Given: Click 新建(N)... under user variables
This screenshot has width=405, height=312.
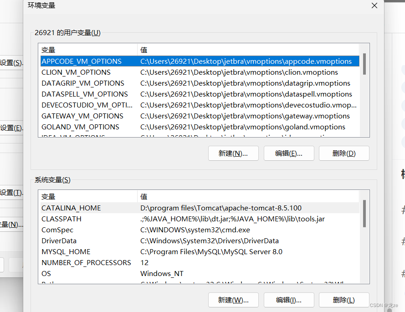Looking at the screenshot, I should pos(233,153).
